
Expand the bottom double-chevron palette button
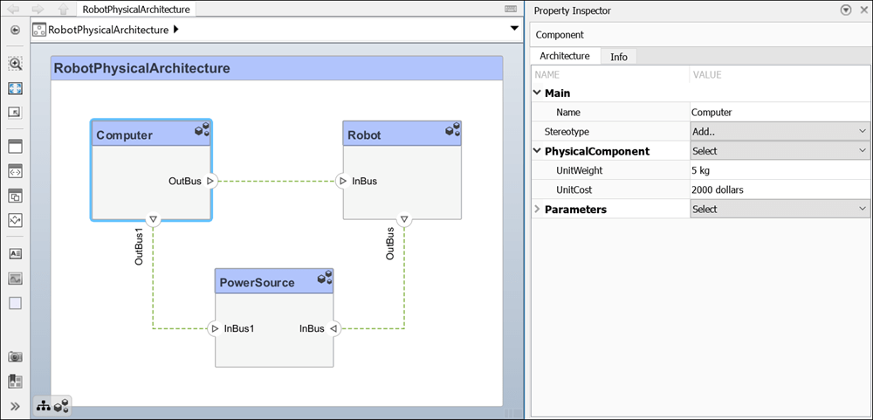15,405
